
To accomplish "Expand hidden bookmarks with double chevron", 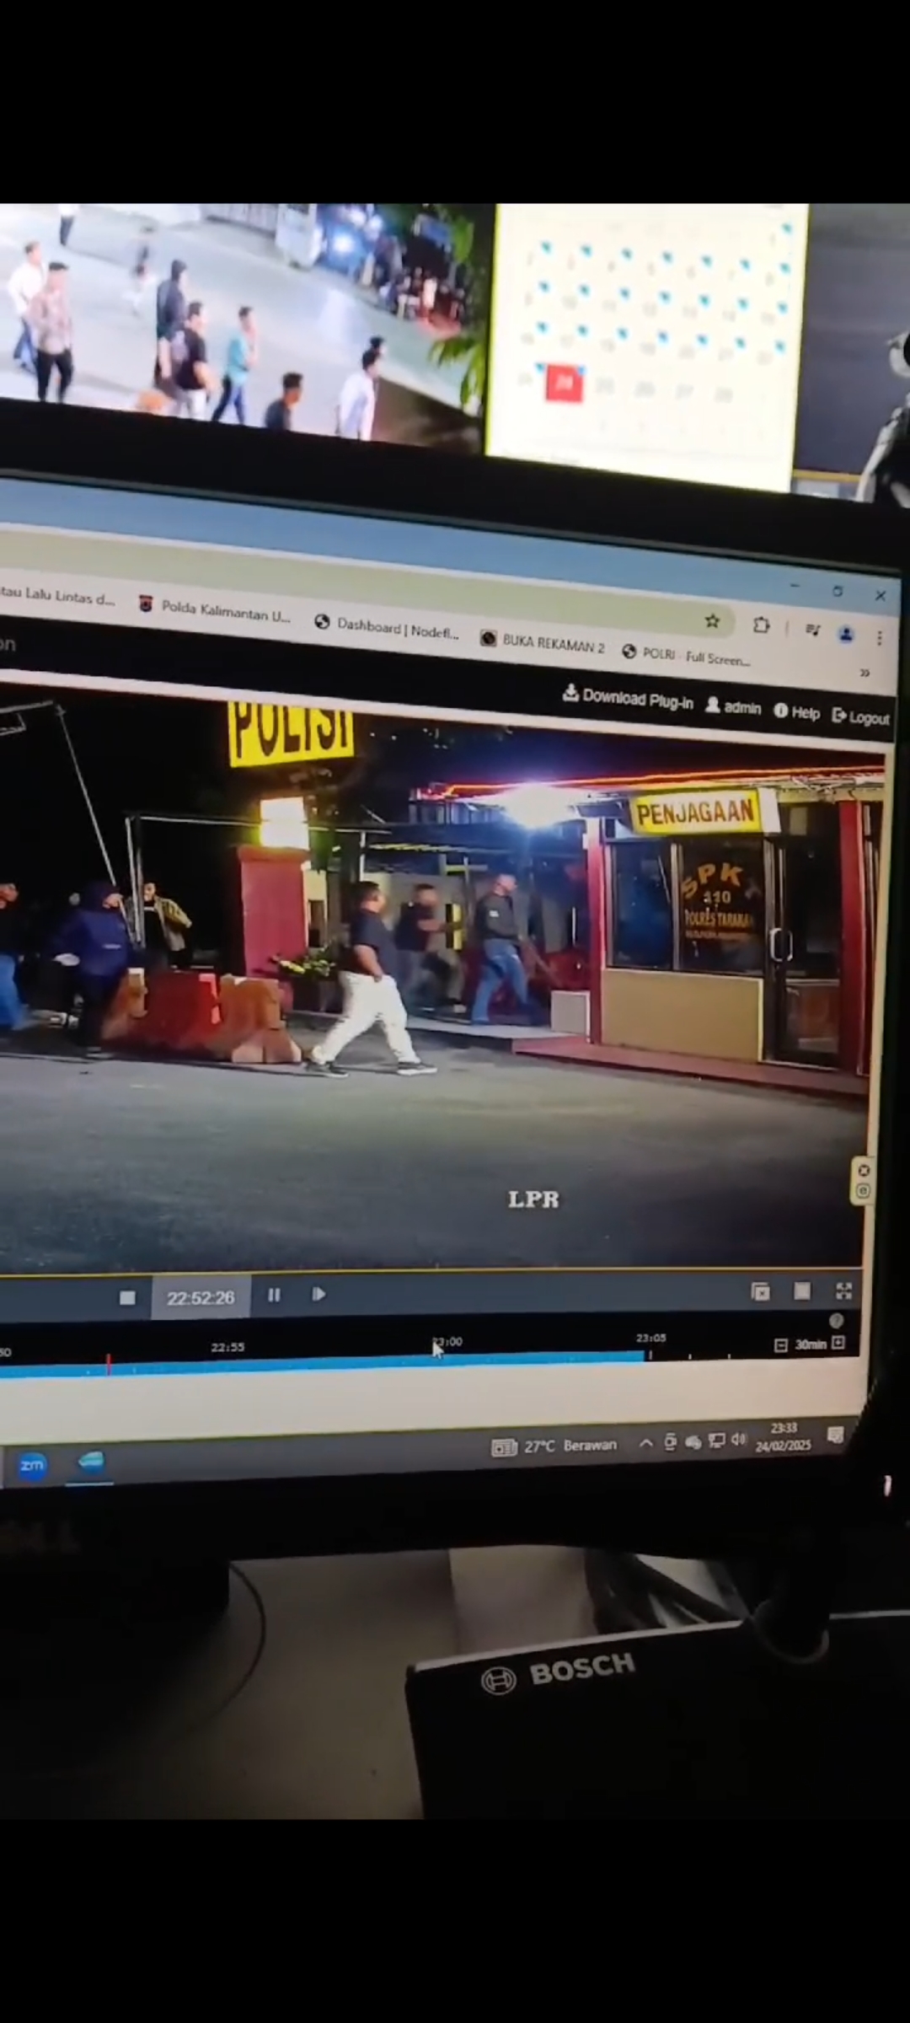I will pyautogui.click(x=864, y=673).
